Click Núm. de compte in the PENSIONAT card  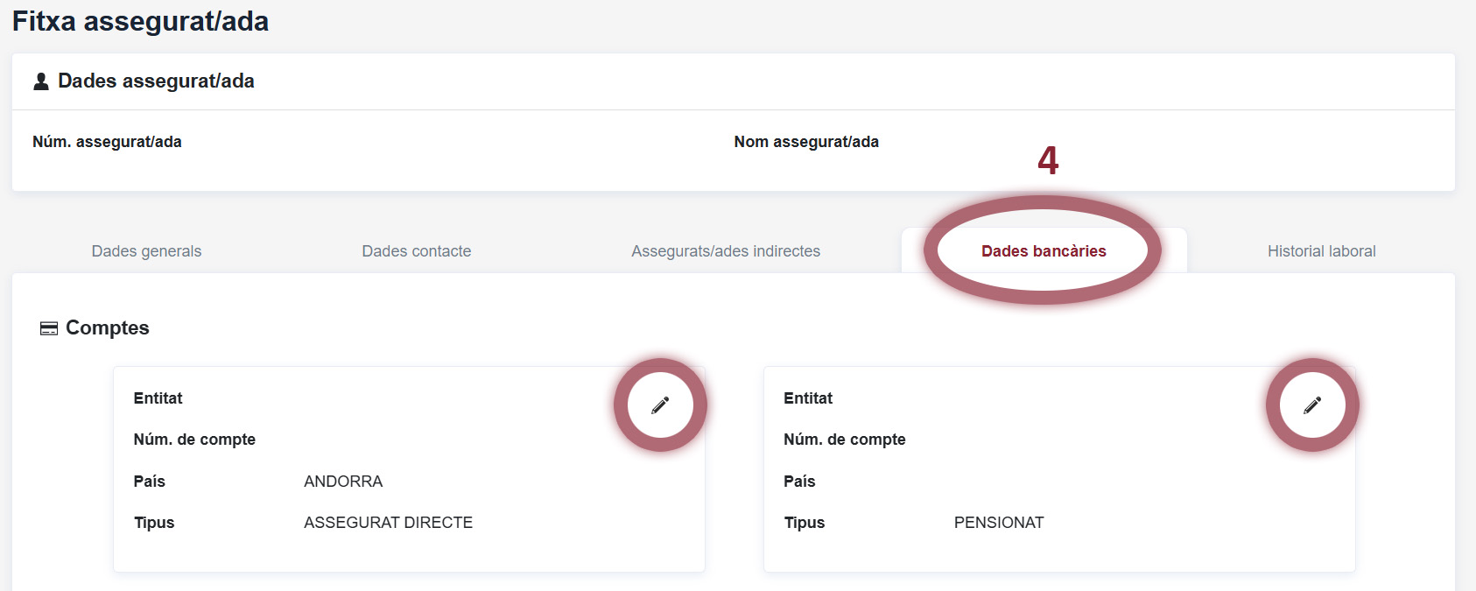click(844, 440)
